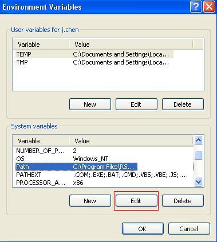Viewport: 217px width, 242px height.
Task: Click the system variables scrollbar thumb
Action: [198, 155]
